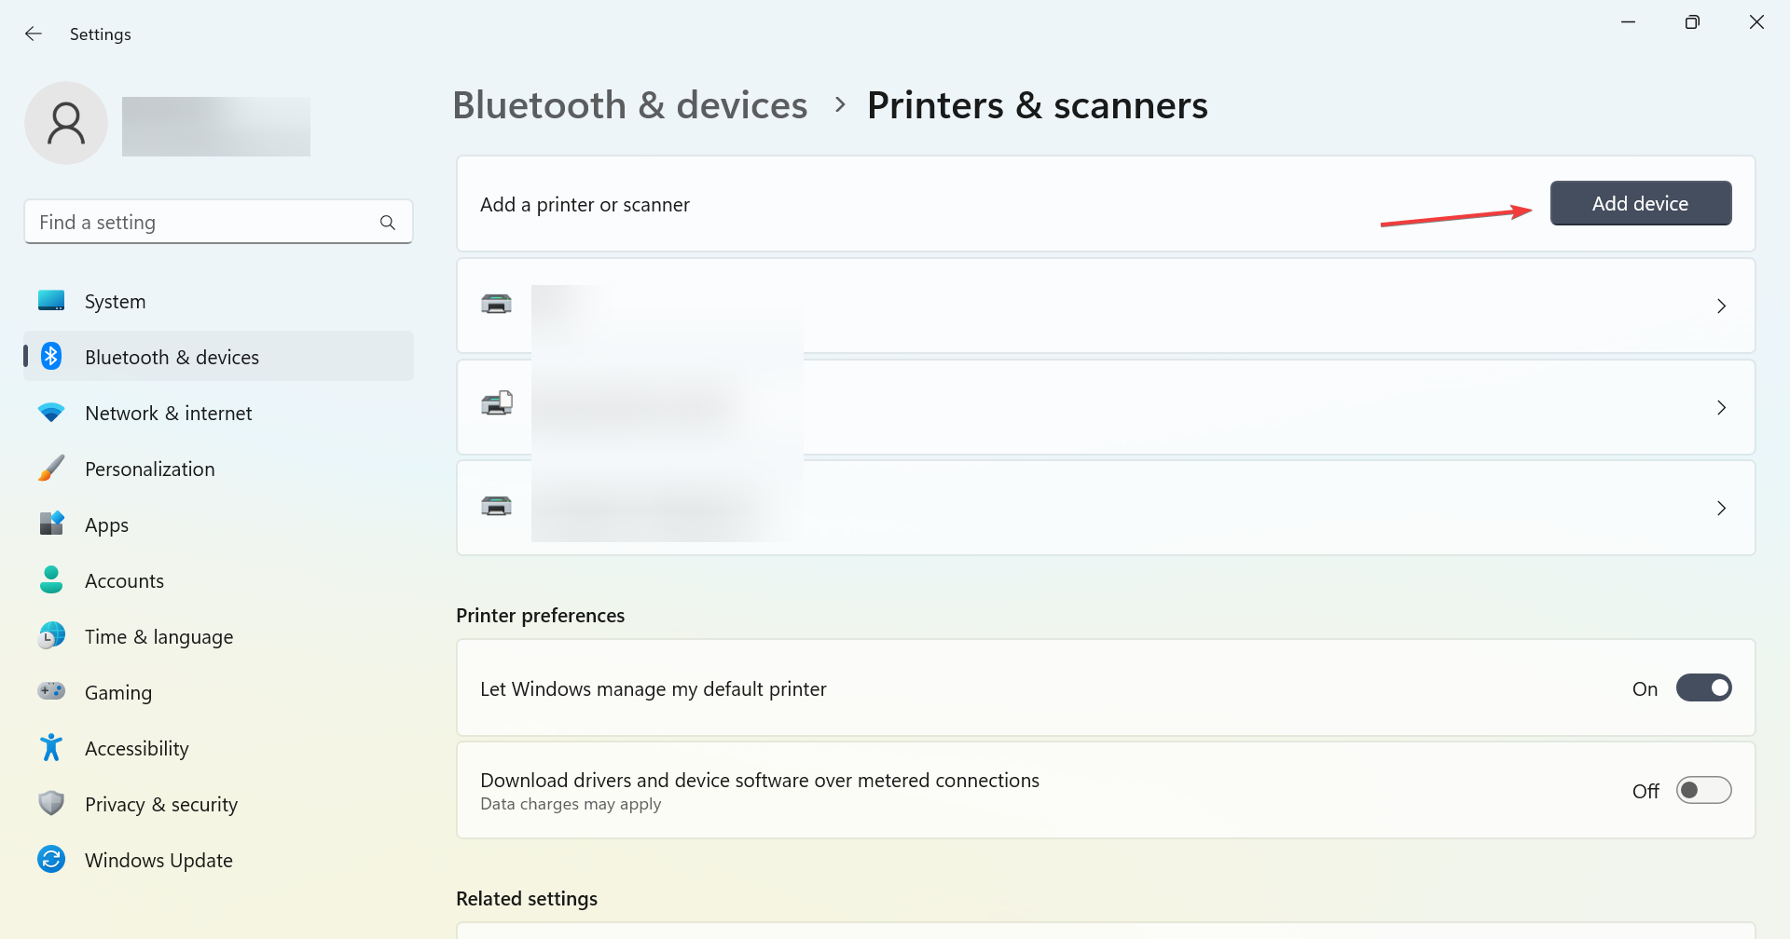Click the Find a setting field

click(x=218, y=222)
